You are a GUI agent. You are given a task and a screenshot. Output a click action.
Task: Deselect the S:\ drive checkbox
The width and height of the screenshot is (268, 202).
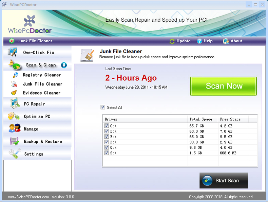[107, 153]
